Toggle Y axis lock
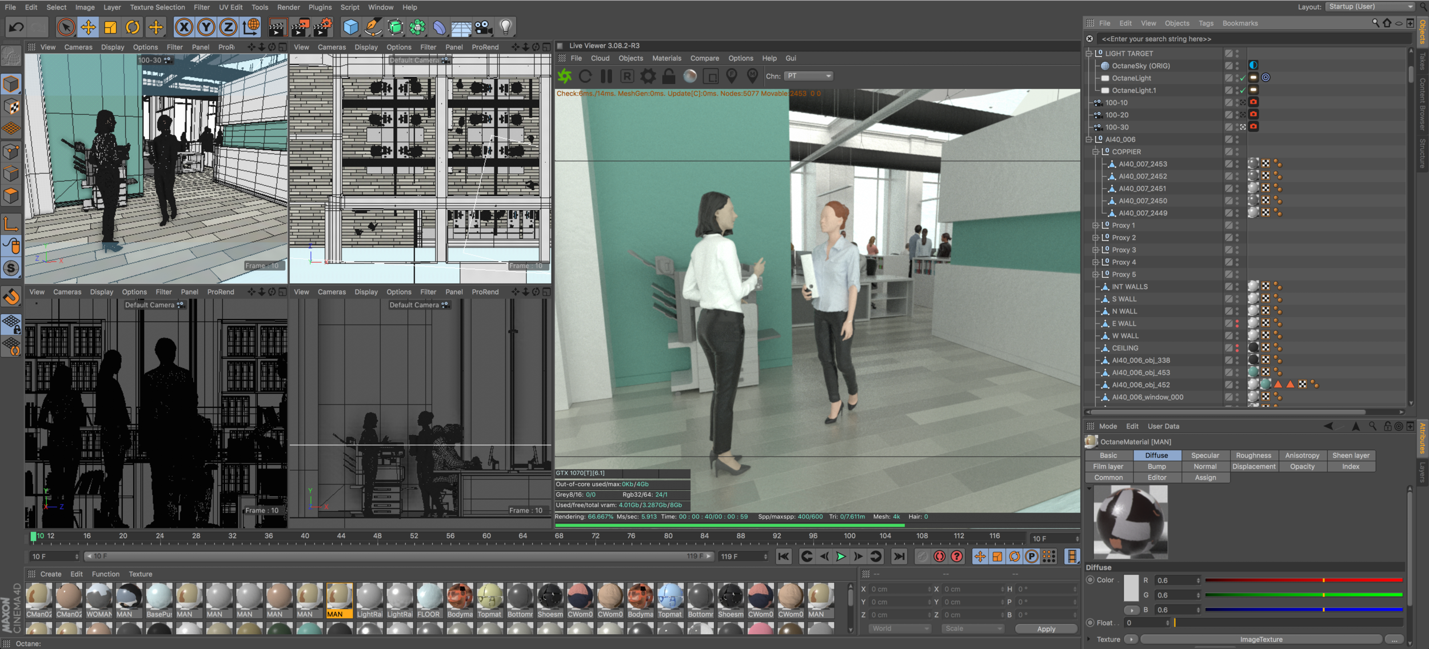 [206, 27]
